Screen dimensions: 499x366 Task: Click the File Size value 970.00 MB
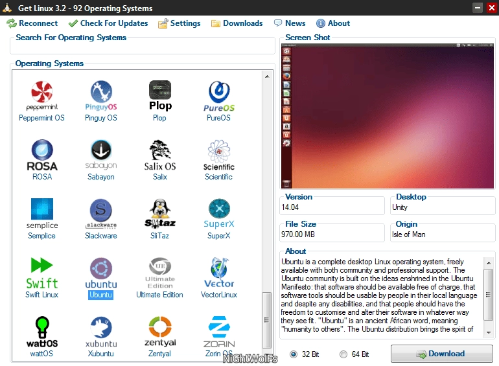[298, 234]
